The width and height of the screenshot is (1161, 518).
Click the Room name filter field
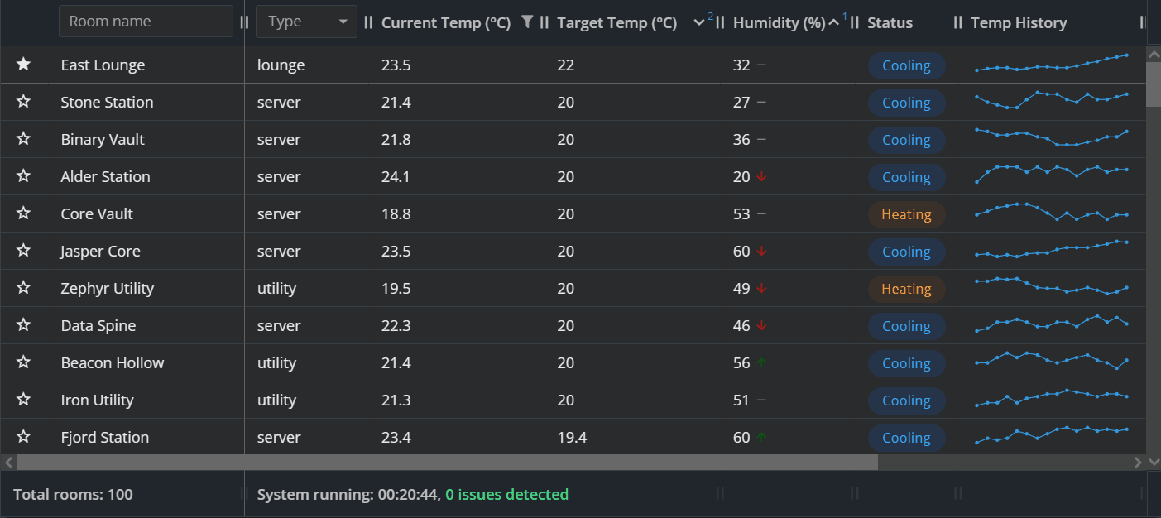pos(146,22)
